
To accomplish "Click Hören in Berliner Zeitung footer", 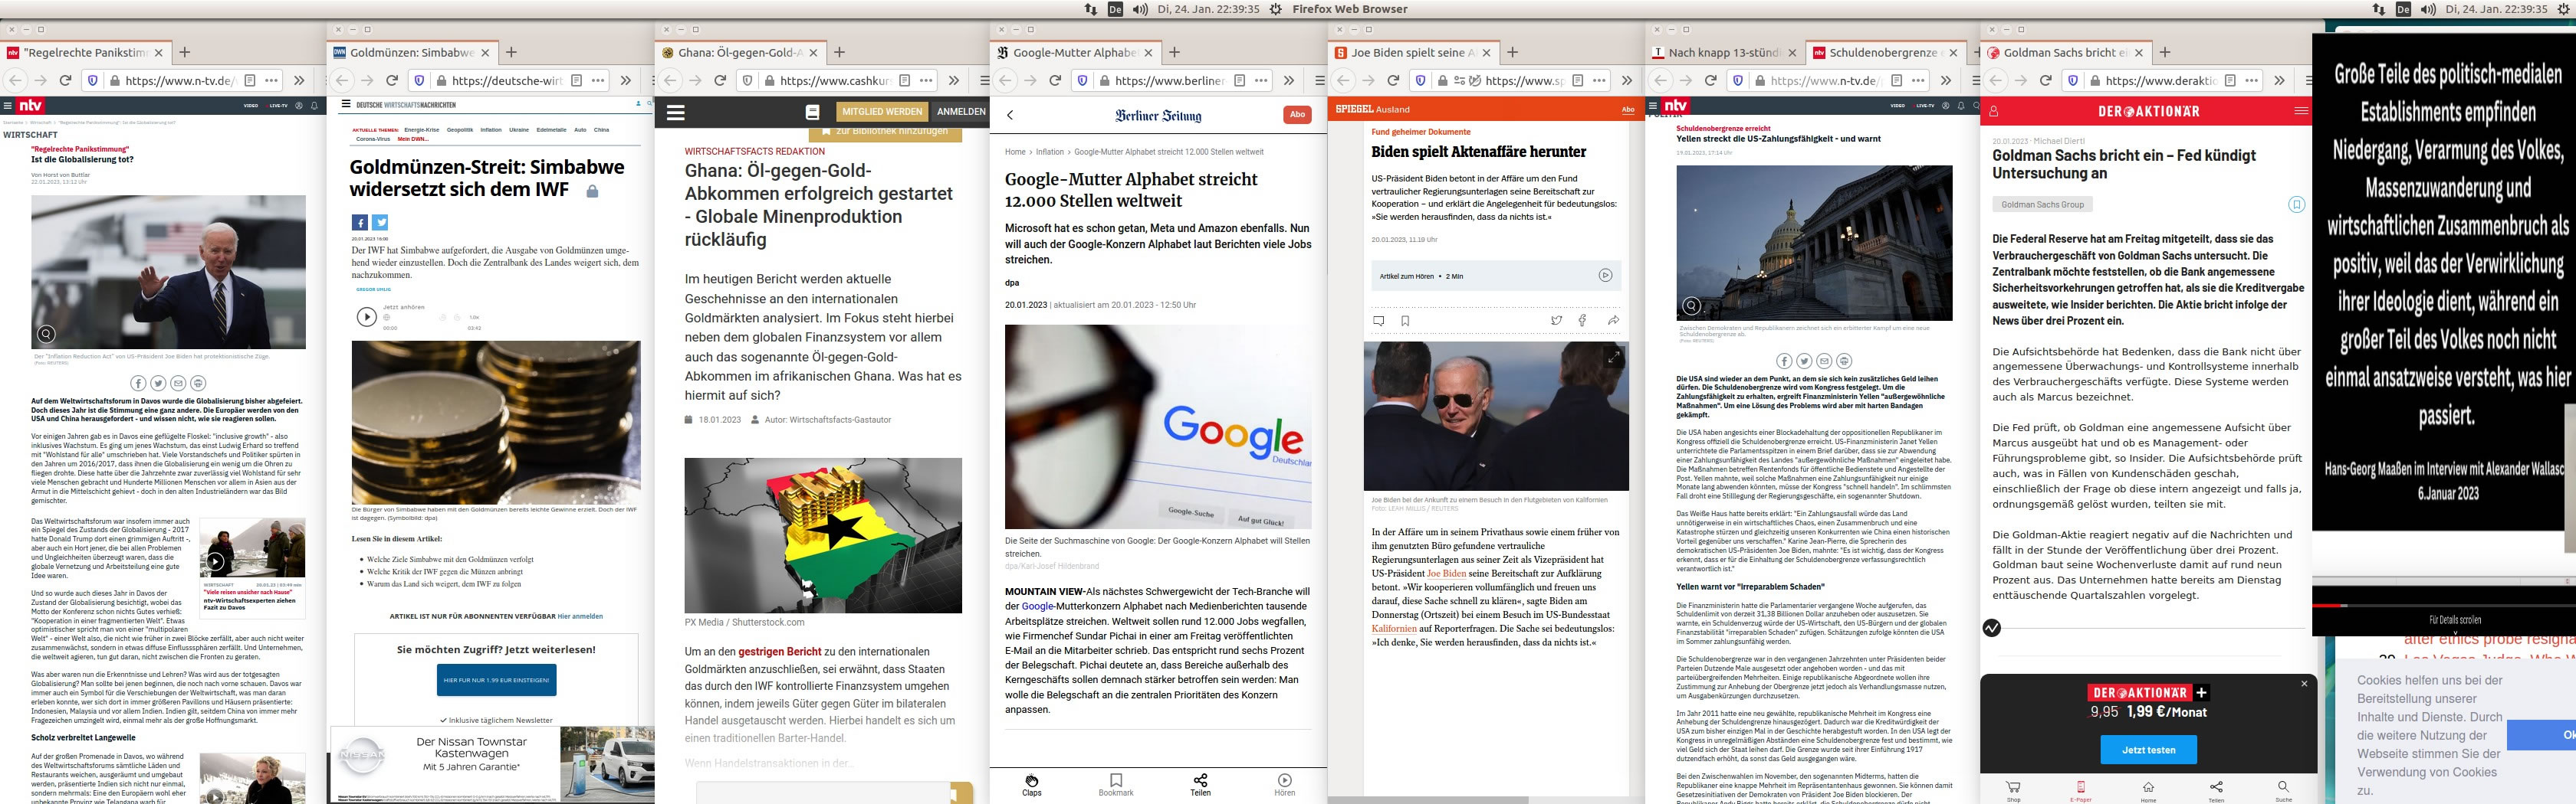I will (1285, 785).
